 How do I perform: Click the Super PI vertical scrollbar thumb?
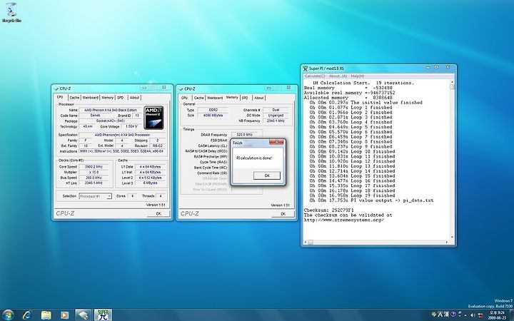click(x=453, y=87)
